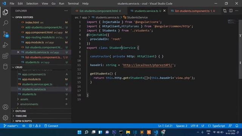Click the Connect status bar button
242x136 pixels.
(x=51, y=126)
